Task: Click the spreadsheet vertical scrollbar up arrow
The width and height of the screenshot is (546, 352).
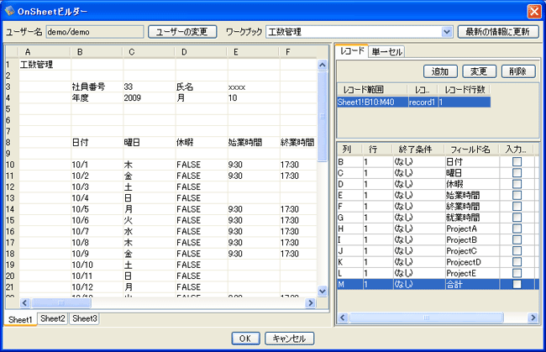Action: (323, 64)
